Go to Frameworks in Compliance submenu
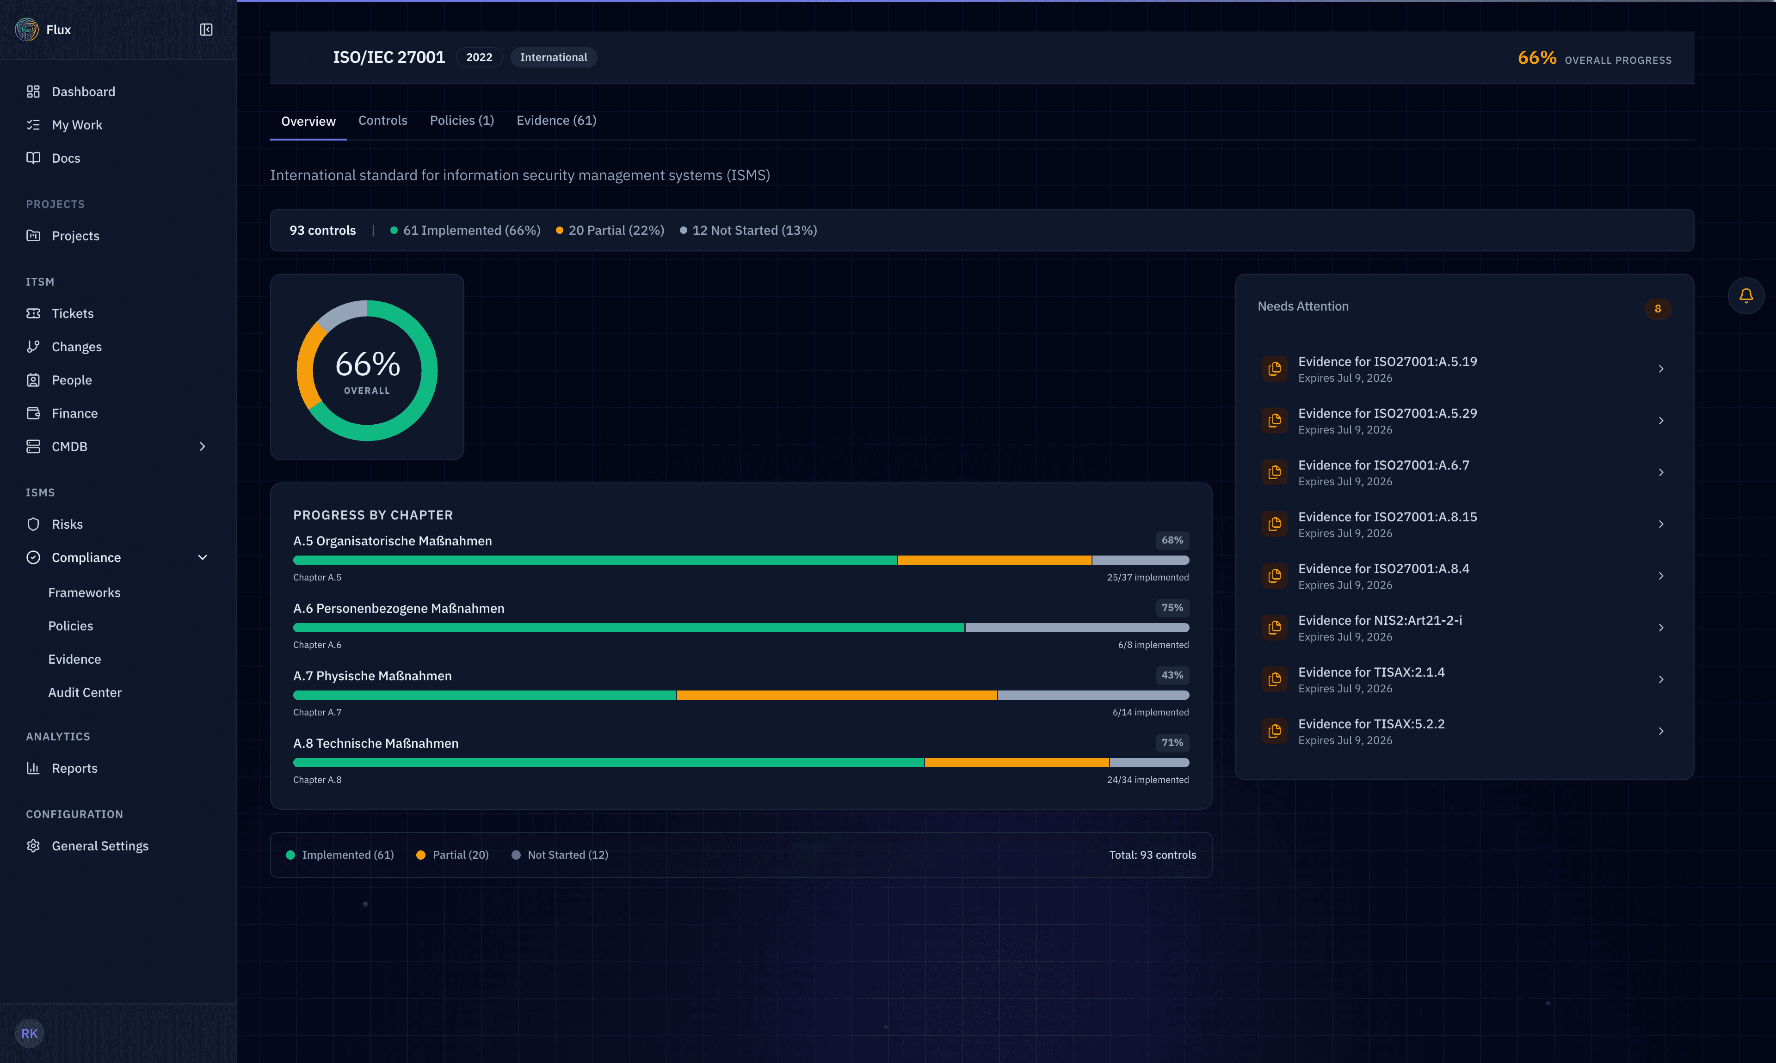The height and width of the screenshot is (1063, 1776). pos(85,593)
